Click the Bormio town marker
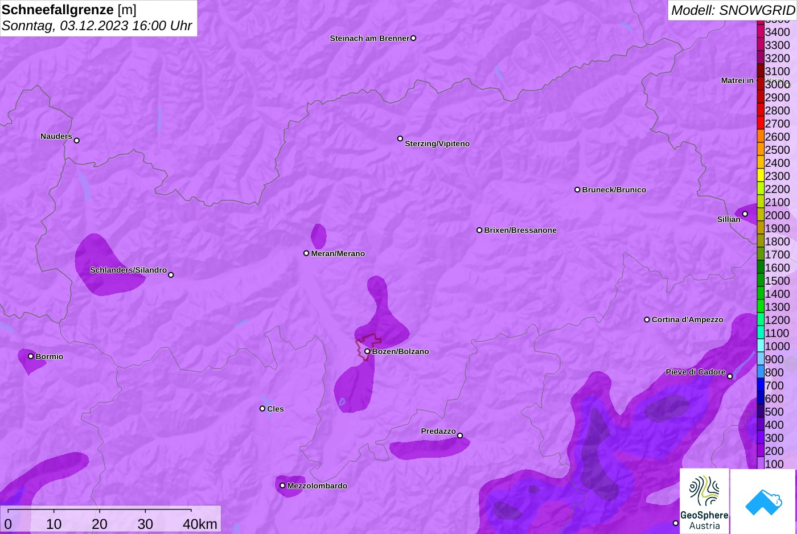The height and width of the screenshot is (534, 797). (31, 356)
